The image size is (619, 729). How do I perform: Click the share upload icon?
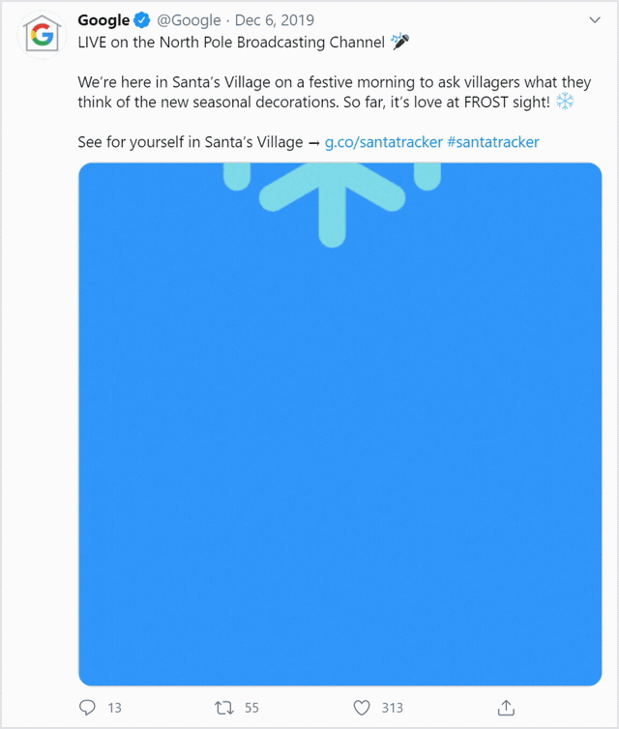click(506, 708)
